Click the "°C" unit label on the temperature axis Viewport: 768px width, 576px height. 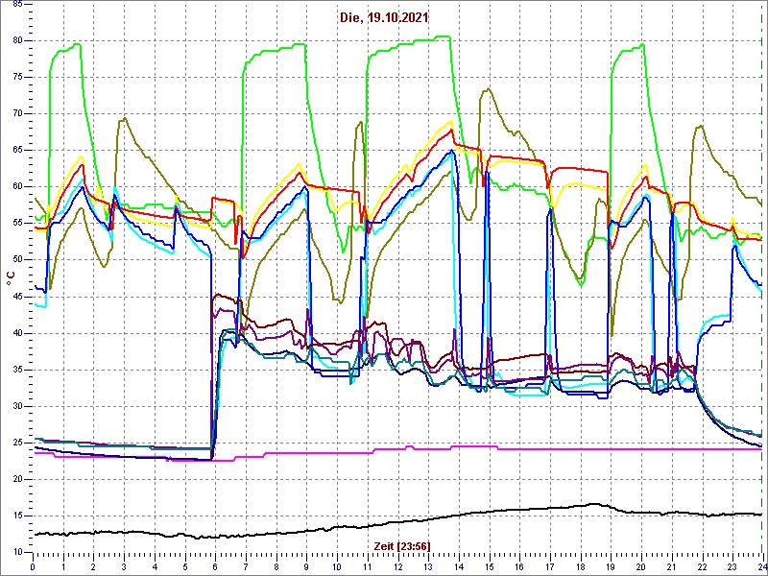point(11,278)
